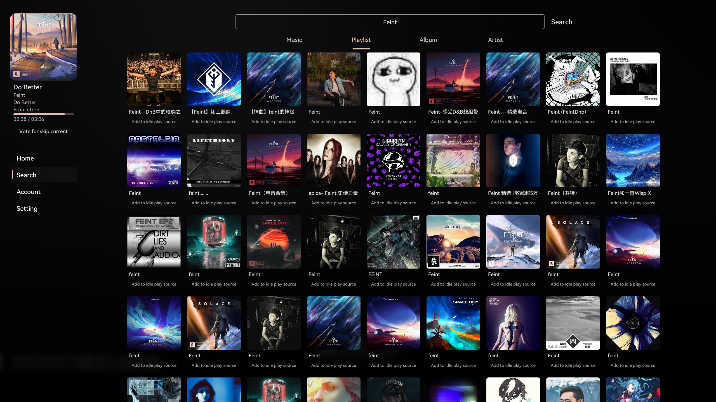Open the concert crowd photo playlist cover
This screenshot has width=716, height=402.
point(154,79)
